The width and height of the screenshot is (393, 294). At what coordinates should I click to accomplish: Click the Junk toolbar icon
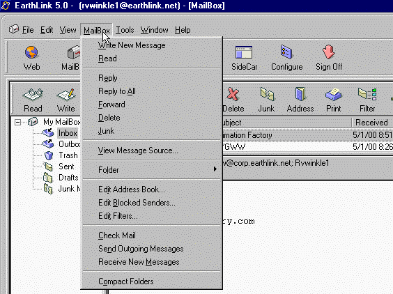point(267,94)
